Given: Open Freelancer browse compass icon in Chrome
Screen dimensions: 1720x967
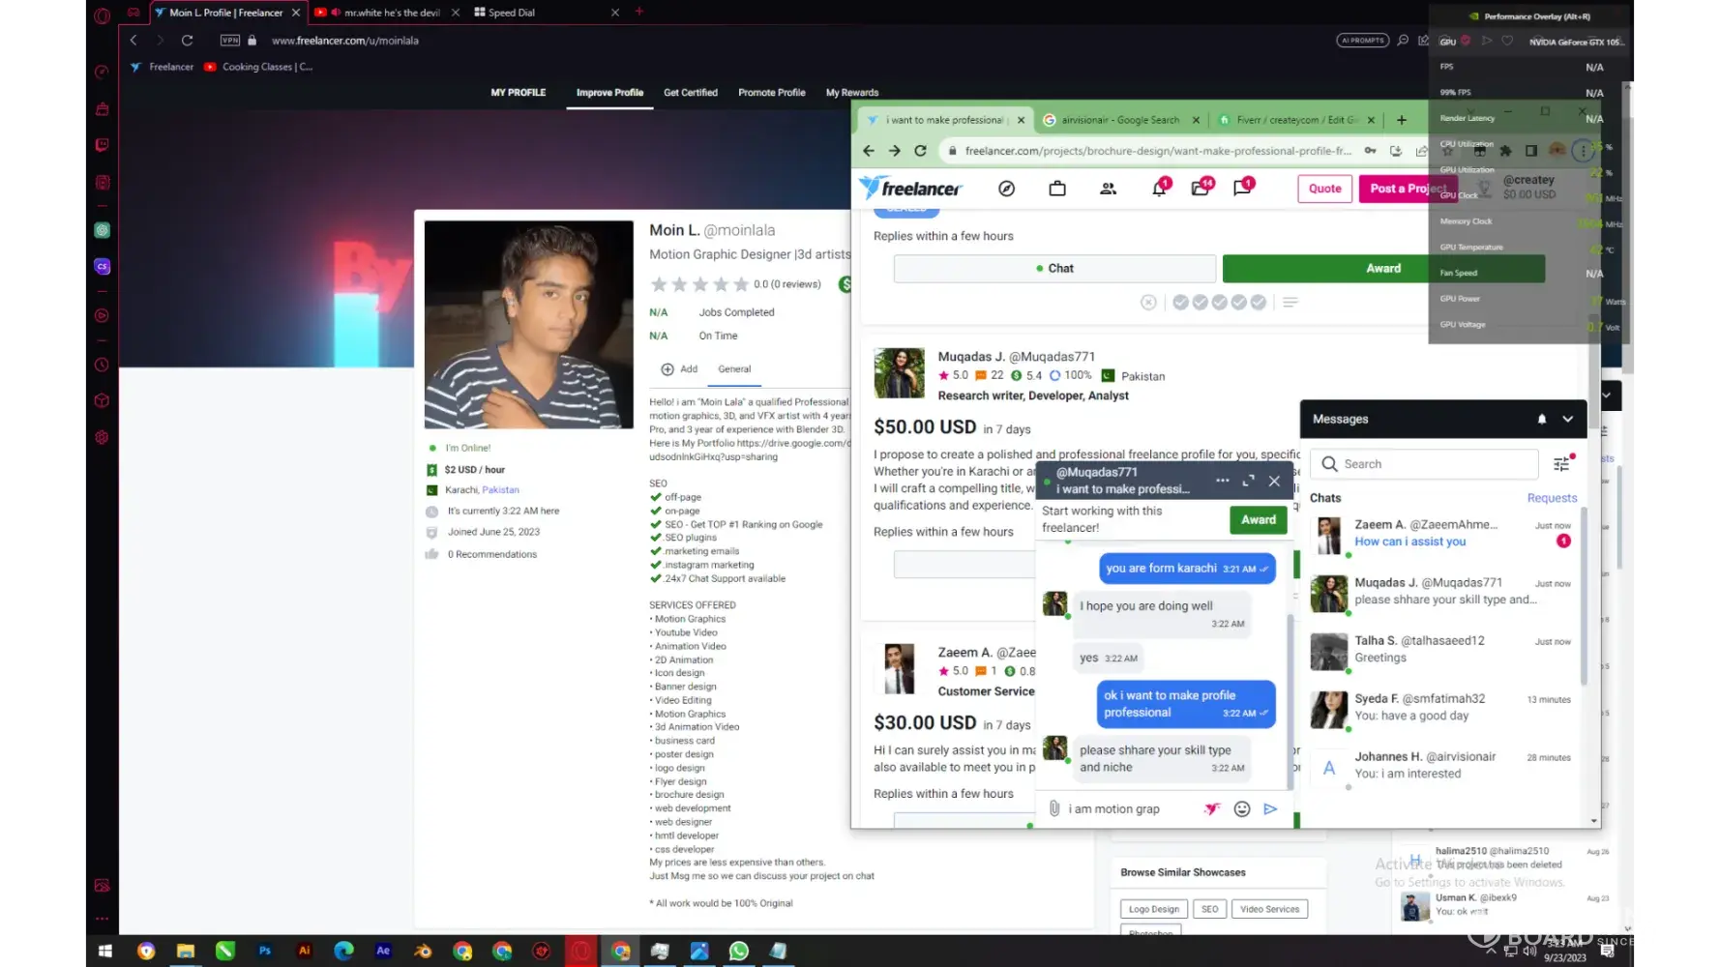Looking at the screenshot, I should pyautogui.click(x=1006, y=189).
